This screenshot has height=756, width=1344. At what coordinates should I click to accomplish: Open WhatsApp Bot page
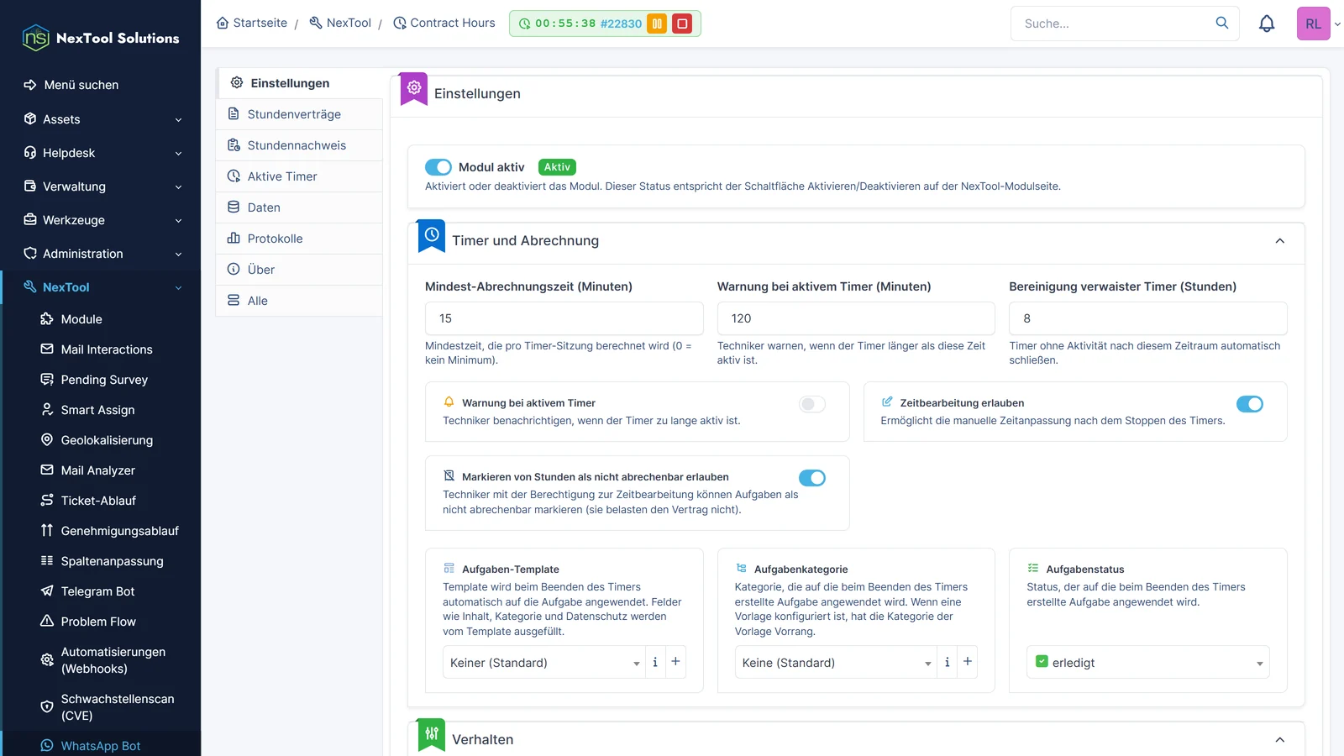coord(101,746)
